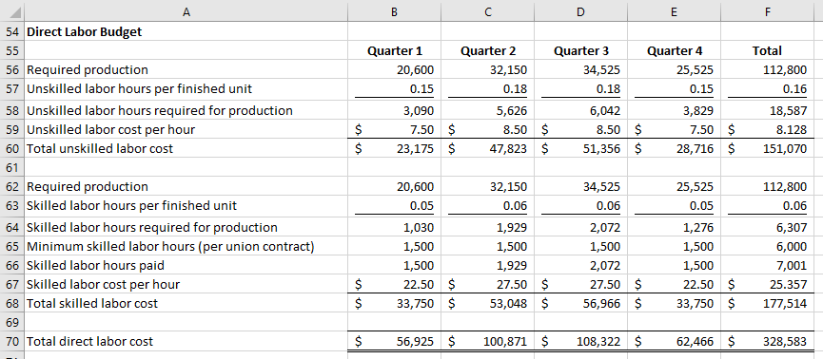Click the Total column heading cell

tap(766, 51)
